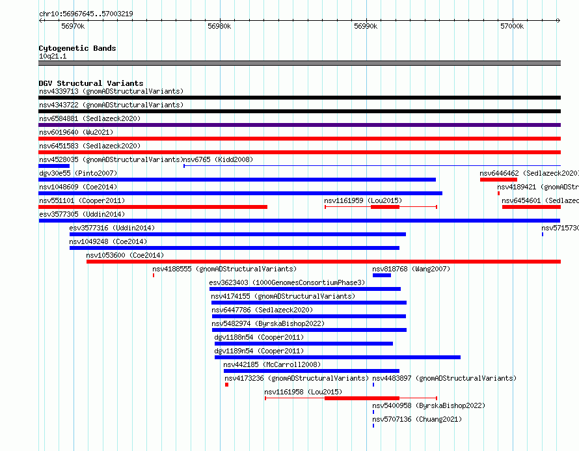Click the nsv4173236 small red marker

(227, 385)
